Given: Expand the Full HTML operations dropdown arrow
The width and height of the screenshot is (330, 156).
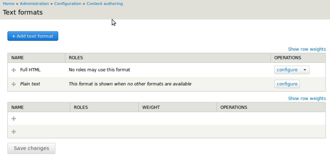Looking at the screenshot, I should click(305, 70).
